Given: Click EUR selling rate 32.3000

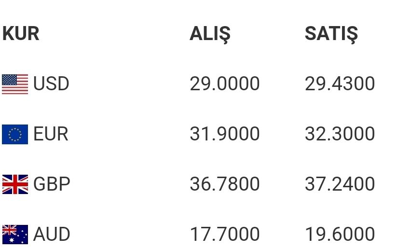Looking at the screenshot, I should pyautogui.click(x=340, y=134).
